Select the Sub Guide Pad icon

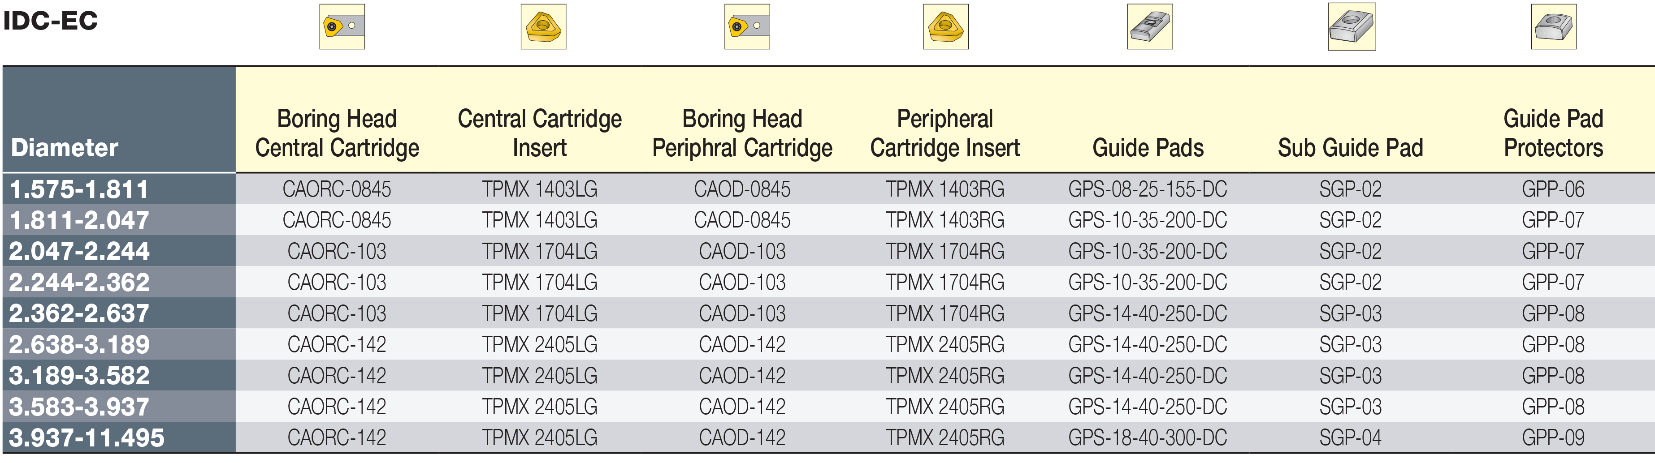pyautogui.click(x=1352, y=26)
